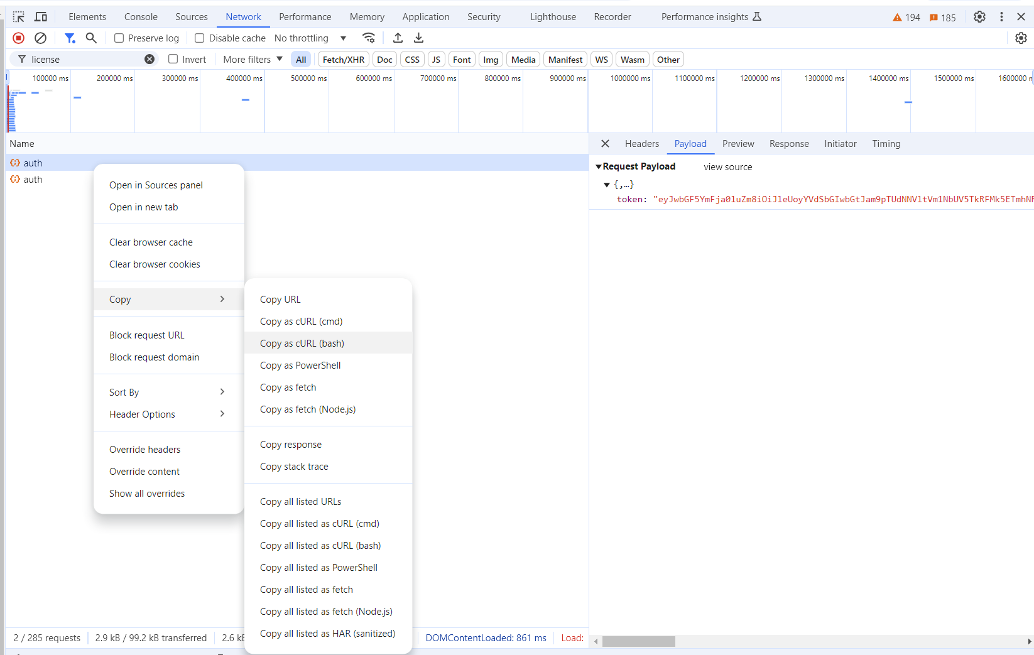1034x655 pixels.
Task: Expand the More filters dropdown
Action: click(253, 59)
